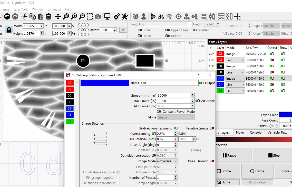The height and width of the screenshot is (187, 292).
Task: Increase Max Power (%) stepper arrow
Action: [192, 100]
